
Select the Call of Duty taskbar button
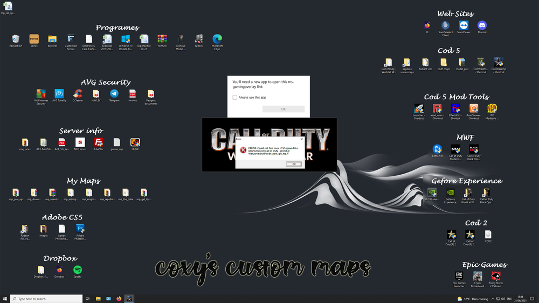click(129, 299)
